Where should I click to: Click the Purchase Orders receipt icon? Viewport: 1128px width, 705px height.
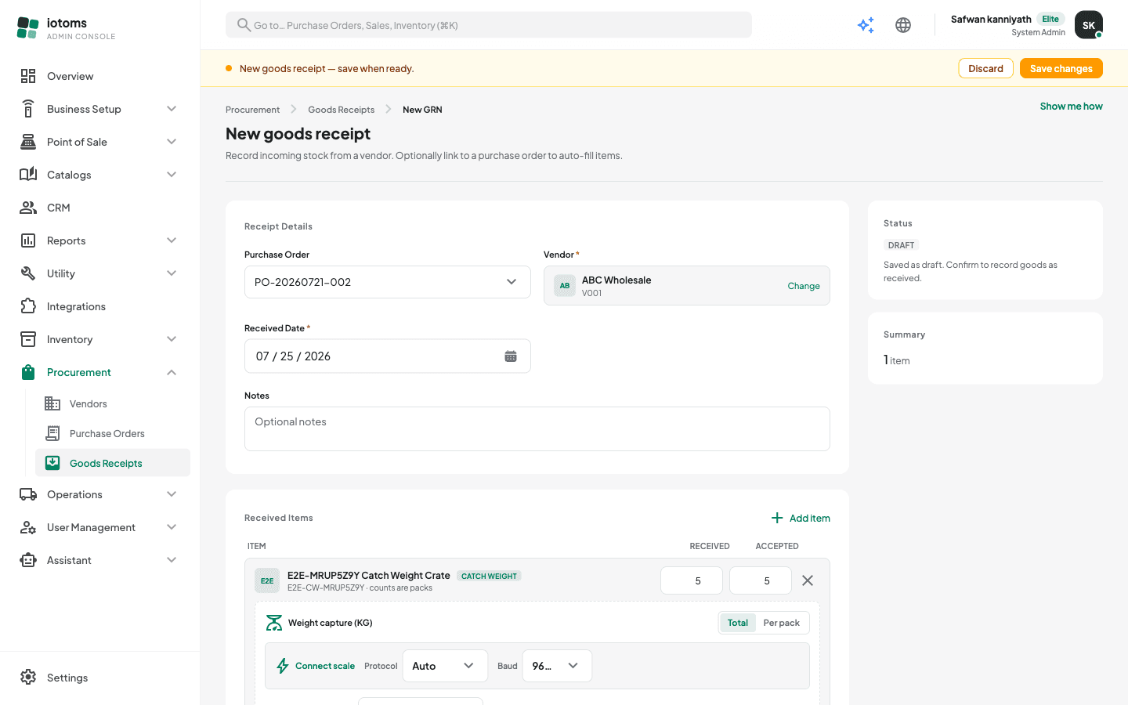click(x=52, y=433)
